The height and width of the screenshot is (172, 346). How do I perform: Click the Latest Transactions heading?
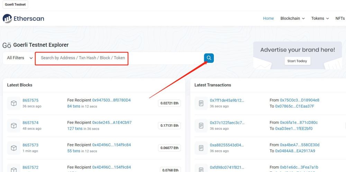pyautogui.click(x=213, y=85)
